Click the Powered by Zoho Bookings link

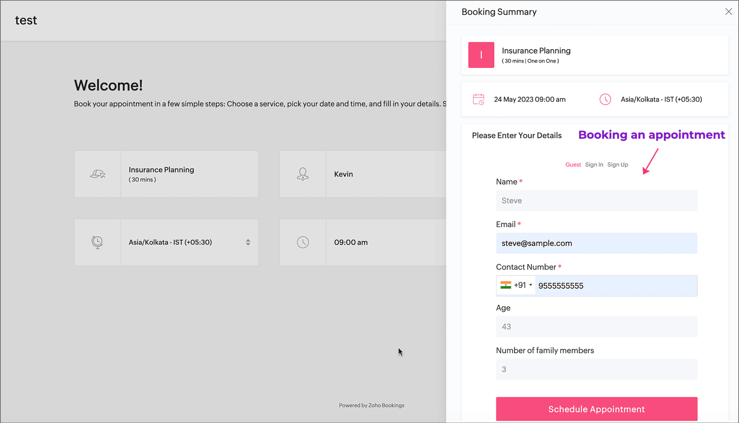pos(371,405)
